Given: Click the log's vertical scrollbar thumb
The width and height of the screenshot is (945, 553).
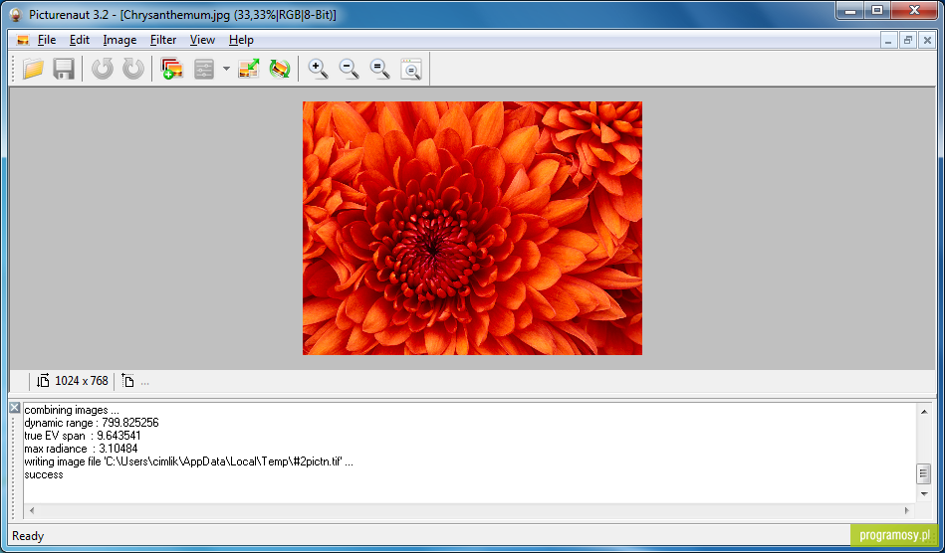Looking at the screenshot, I should (x=923, y=473).
